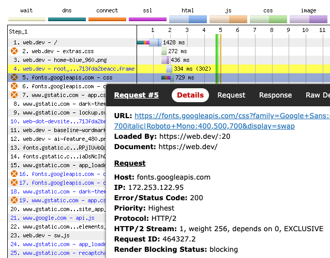This screenshot has height=258, width=330.
Task: Click the underlined Request section heading
Action: pos(130,164)
